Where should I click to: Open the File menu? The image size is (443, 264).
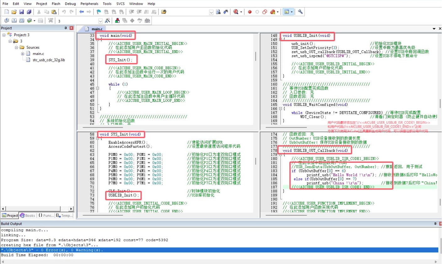click(x=5, y=4)
